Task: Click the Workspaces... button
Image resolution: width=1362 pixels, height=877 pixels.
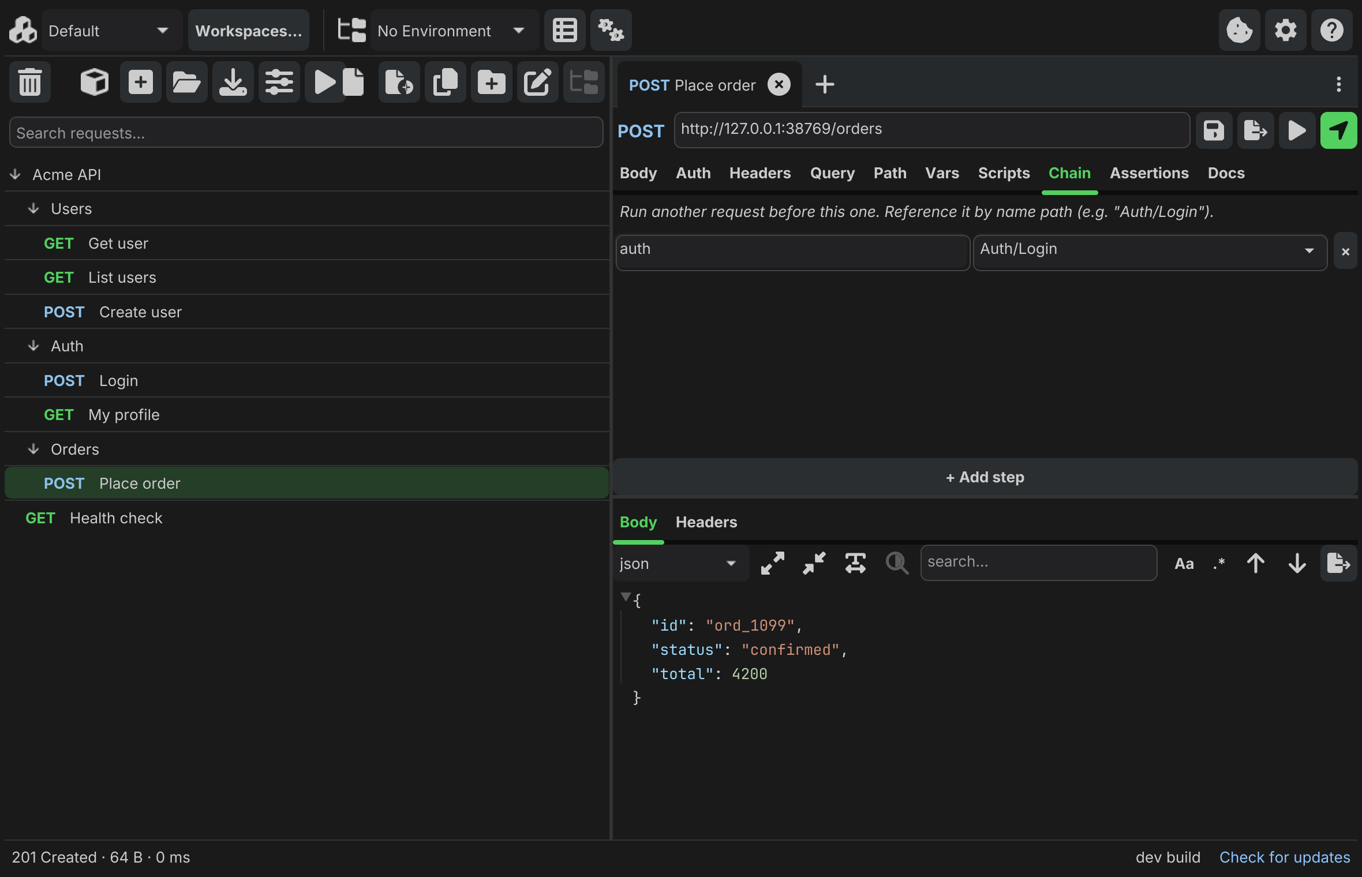Action: click(249, 30)
